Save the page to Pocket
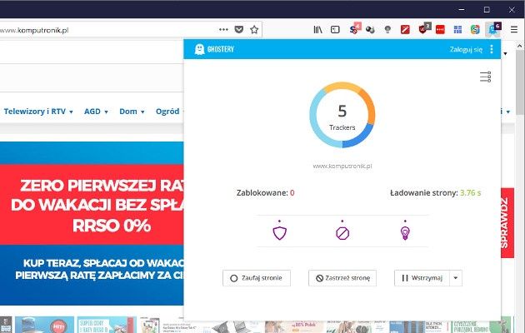This screenshot has width=525, height=333. [238, 30]
